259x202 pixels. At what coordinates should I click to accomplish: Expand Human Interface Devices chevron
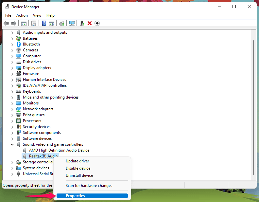pos(12,80)
